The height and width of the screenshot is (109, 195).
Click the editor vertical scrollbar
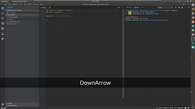click(123, 54)
